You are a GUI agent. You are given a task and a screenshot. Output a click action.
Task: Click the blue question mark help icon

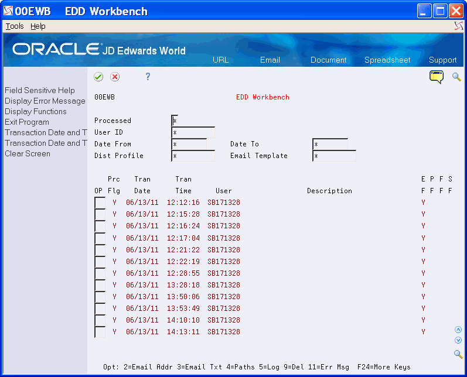click(148, 77)
